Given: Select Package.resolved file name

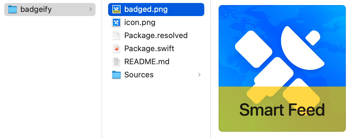Looking at the screenshot, I should (156, 36).
